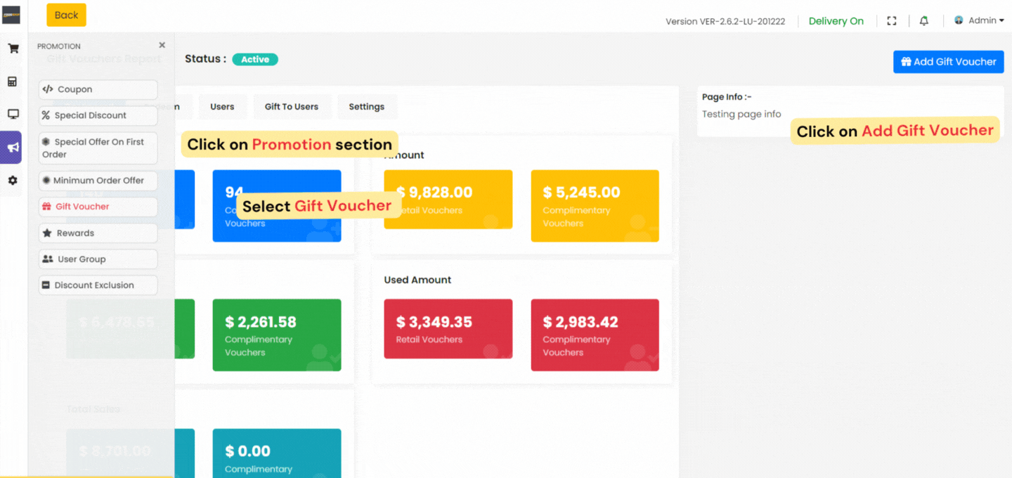The image size is (1012, 478).
Task: Click the teal $ 0.00 Complimentary card
Action: pos(277,453)
